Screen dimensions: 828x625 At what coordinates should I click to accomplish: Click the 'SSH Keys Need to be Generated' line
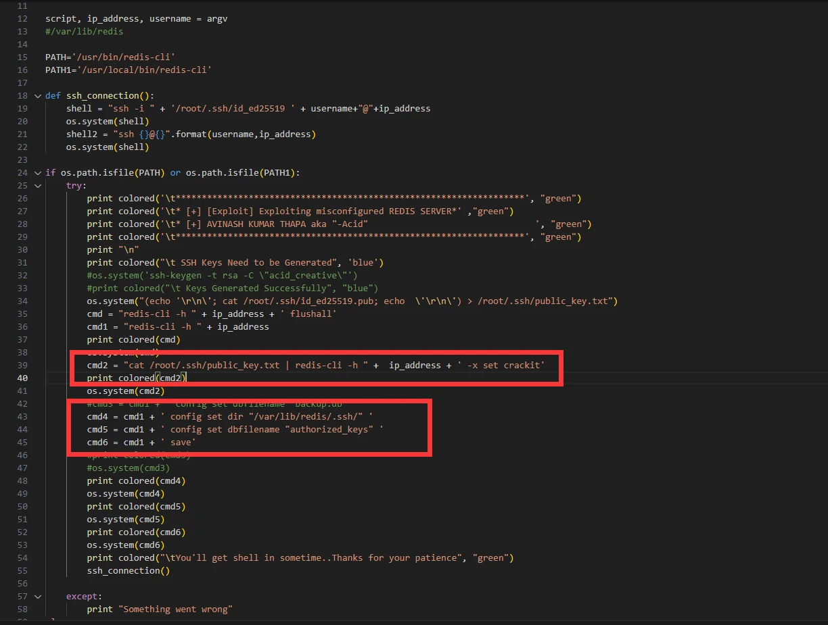pos(235,262)
